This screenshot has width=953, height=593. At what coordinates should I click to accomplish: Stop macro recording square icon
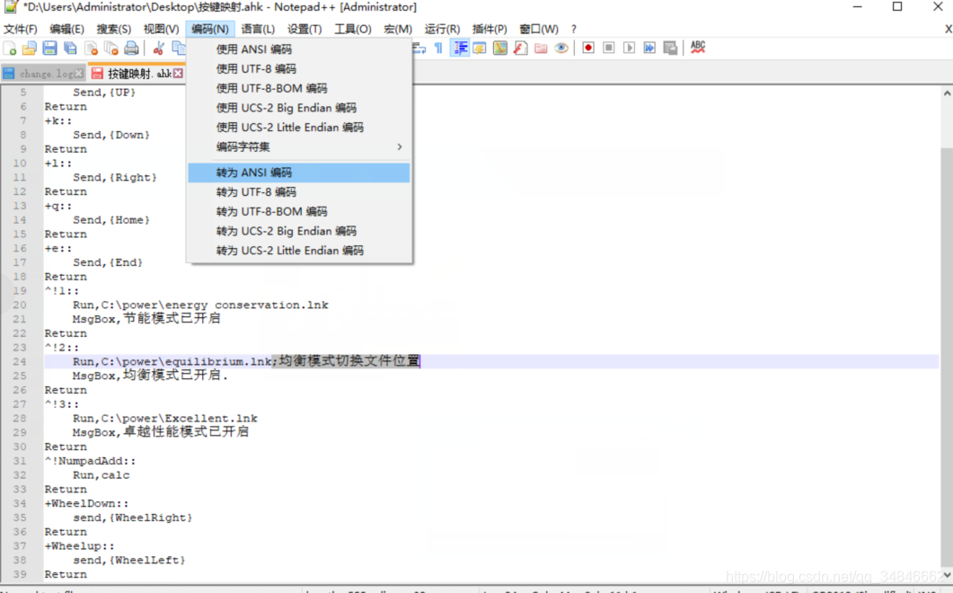[x=608, y=48]
